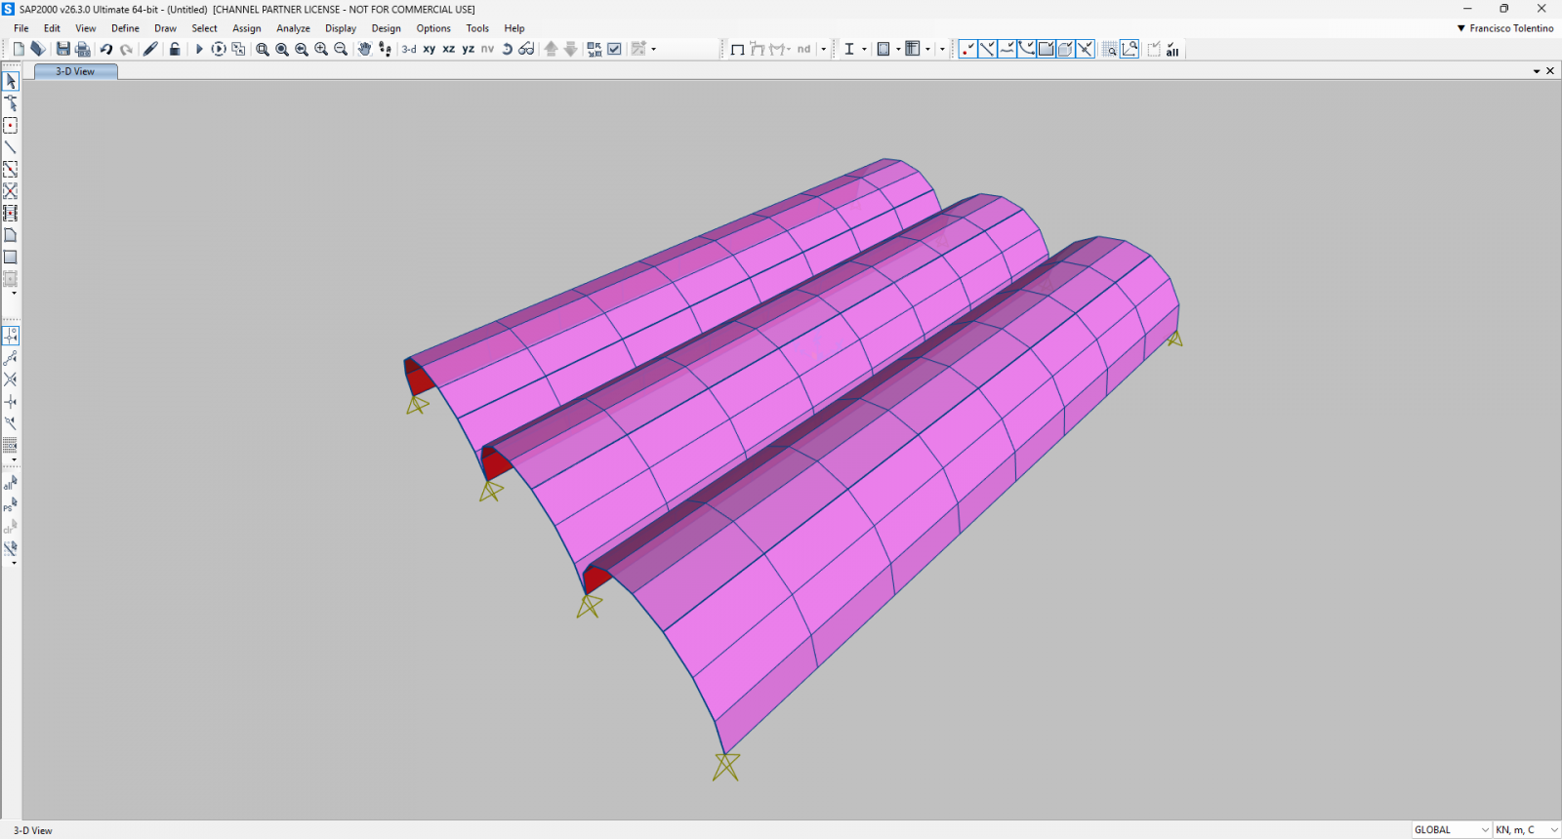Open the Analyze menu
The height and width of the screenshot is (839, 1562).
pos(293,28)
